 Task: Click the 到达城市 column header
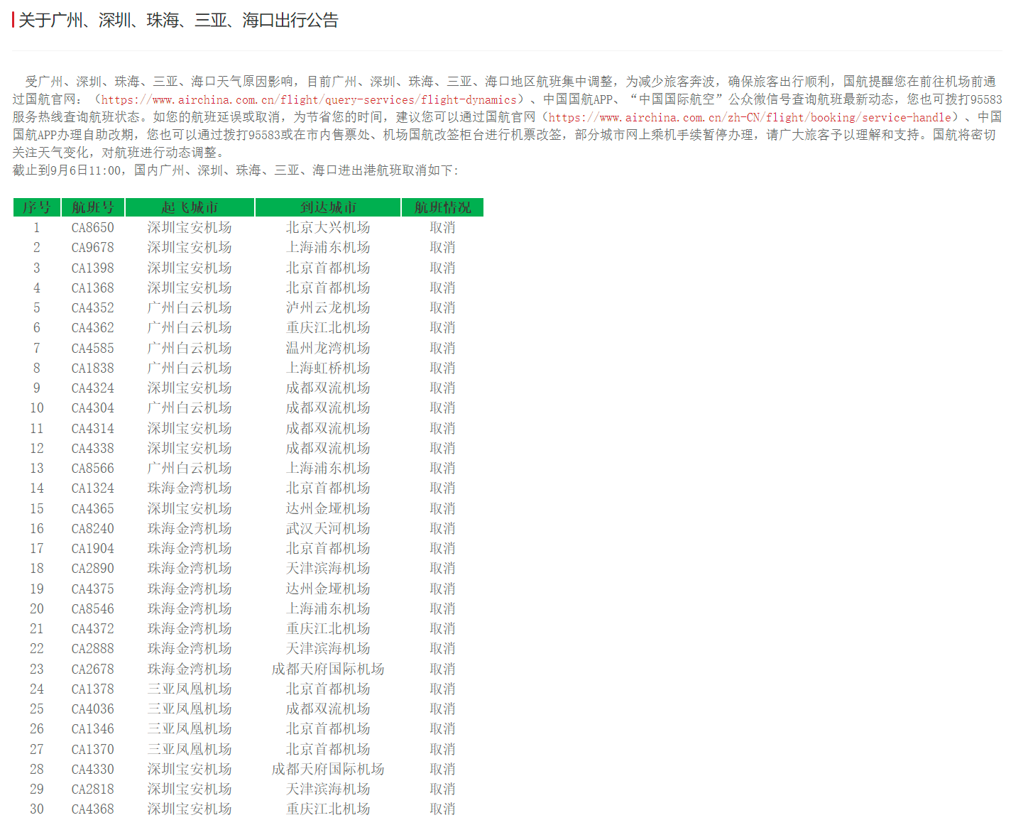pyautogui.click(x=328, y=207)
